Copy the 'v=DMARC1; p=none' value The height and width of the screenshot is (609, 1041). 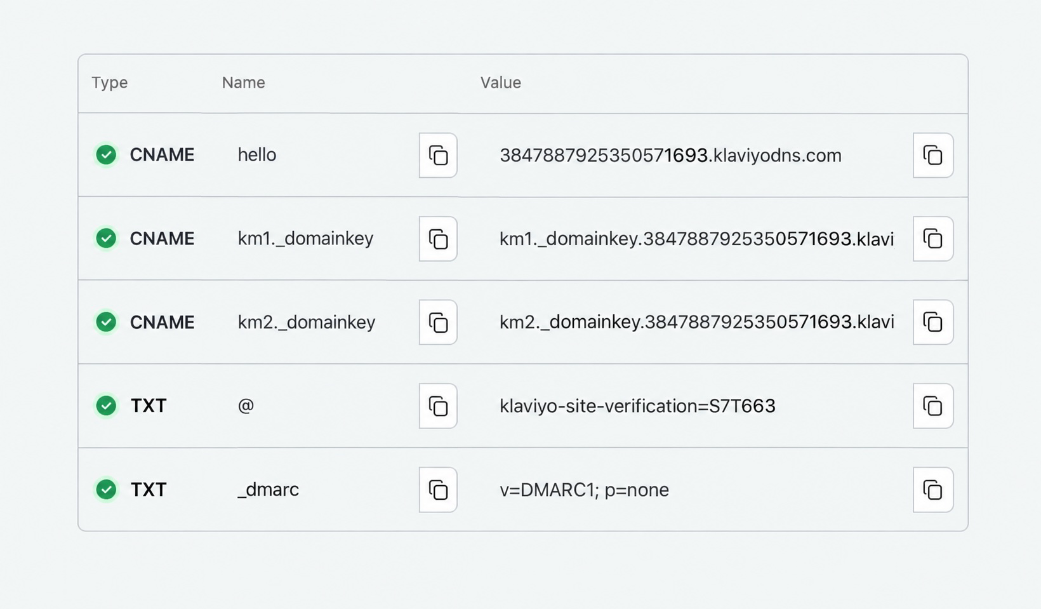pos(933,490)
